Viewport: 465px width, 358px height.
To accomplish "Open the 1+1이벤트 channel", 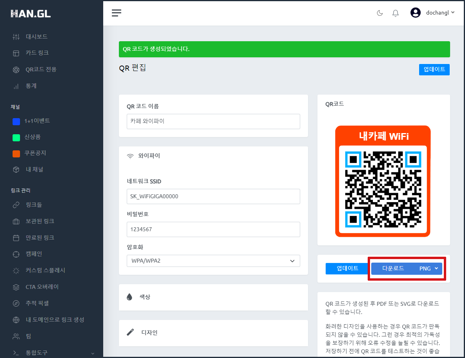I will click(37, 121).
